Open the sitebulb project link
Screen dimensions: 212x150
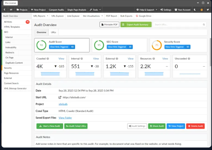pyautogui.click(x=63, y=104)
